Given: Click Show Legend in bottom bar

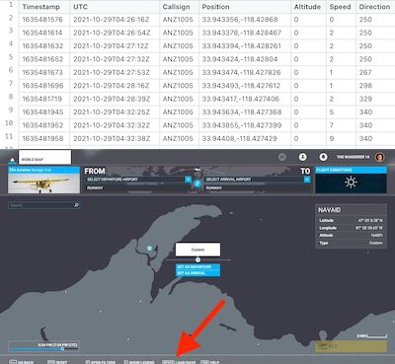Looking at the screenshot, I should coord(139,362).
